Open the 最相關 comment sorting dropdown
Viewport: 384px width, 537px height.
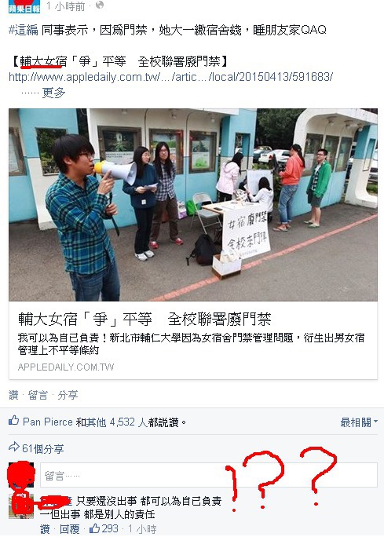[359, 422]
